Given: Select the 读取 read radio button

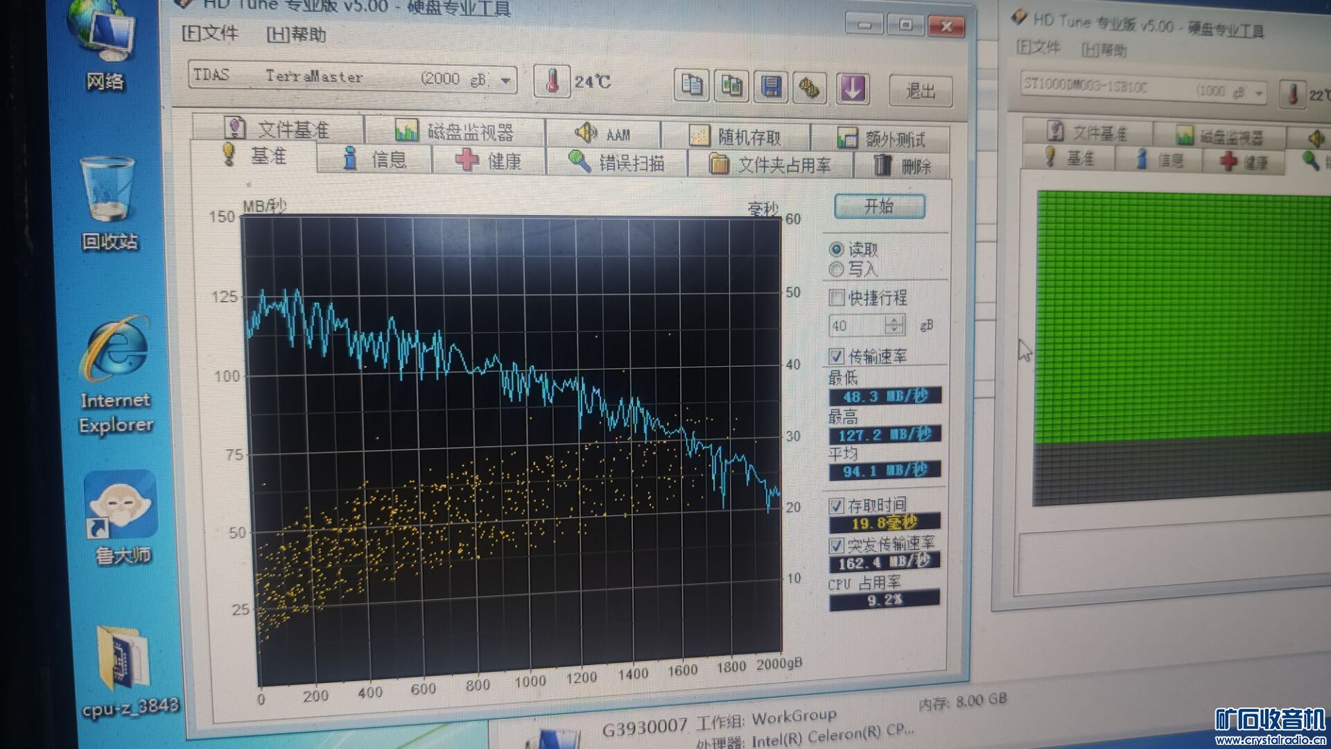Looking at the screenshot, I should click(x=837, y=249).
